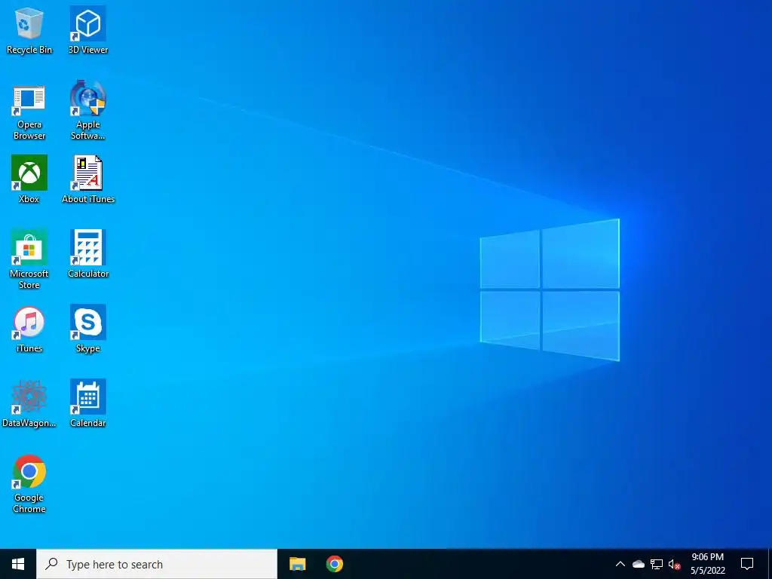772x579 pixels.
Task: Select the Recycle Bin desktop icon
Action: tap(29, 30)
